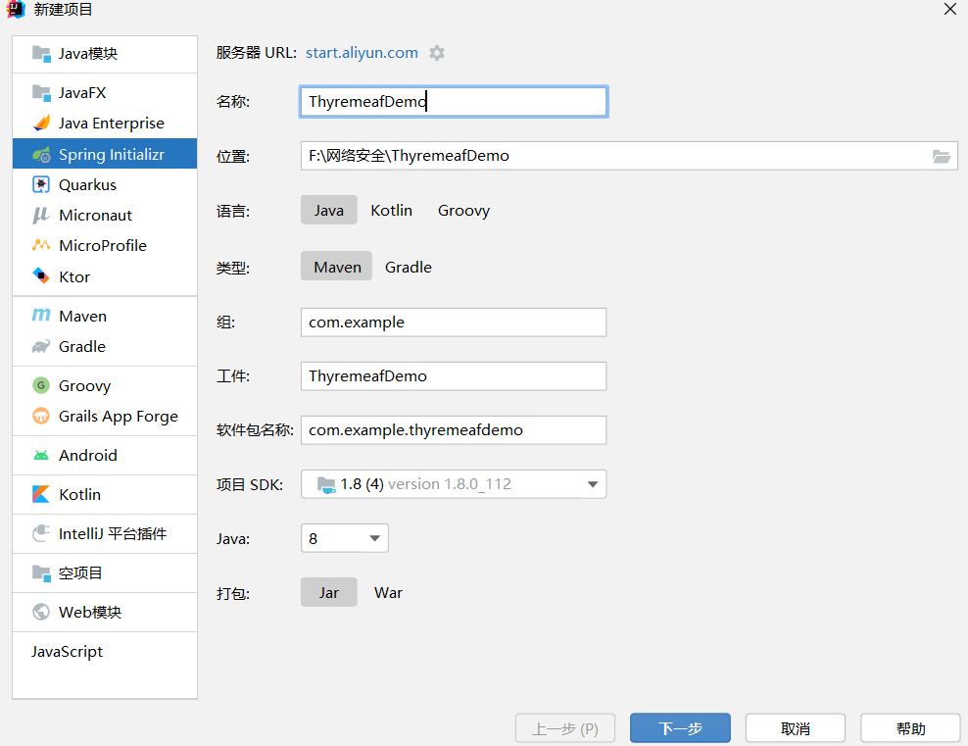This screenshot has width=968, height=746.
Task: Click the Ktor diamond icon
Action: (x=41, y=276)
